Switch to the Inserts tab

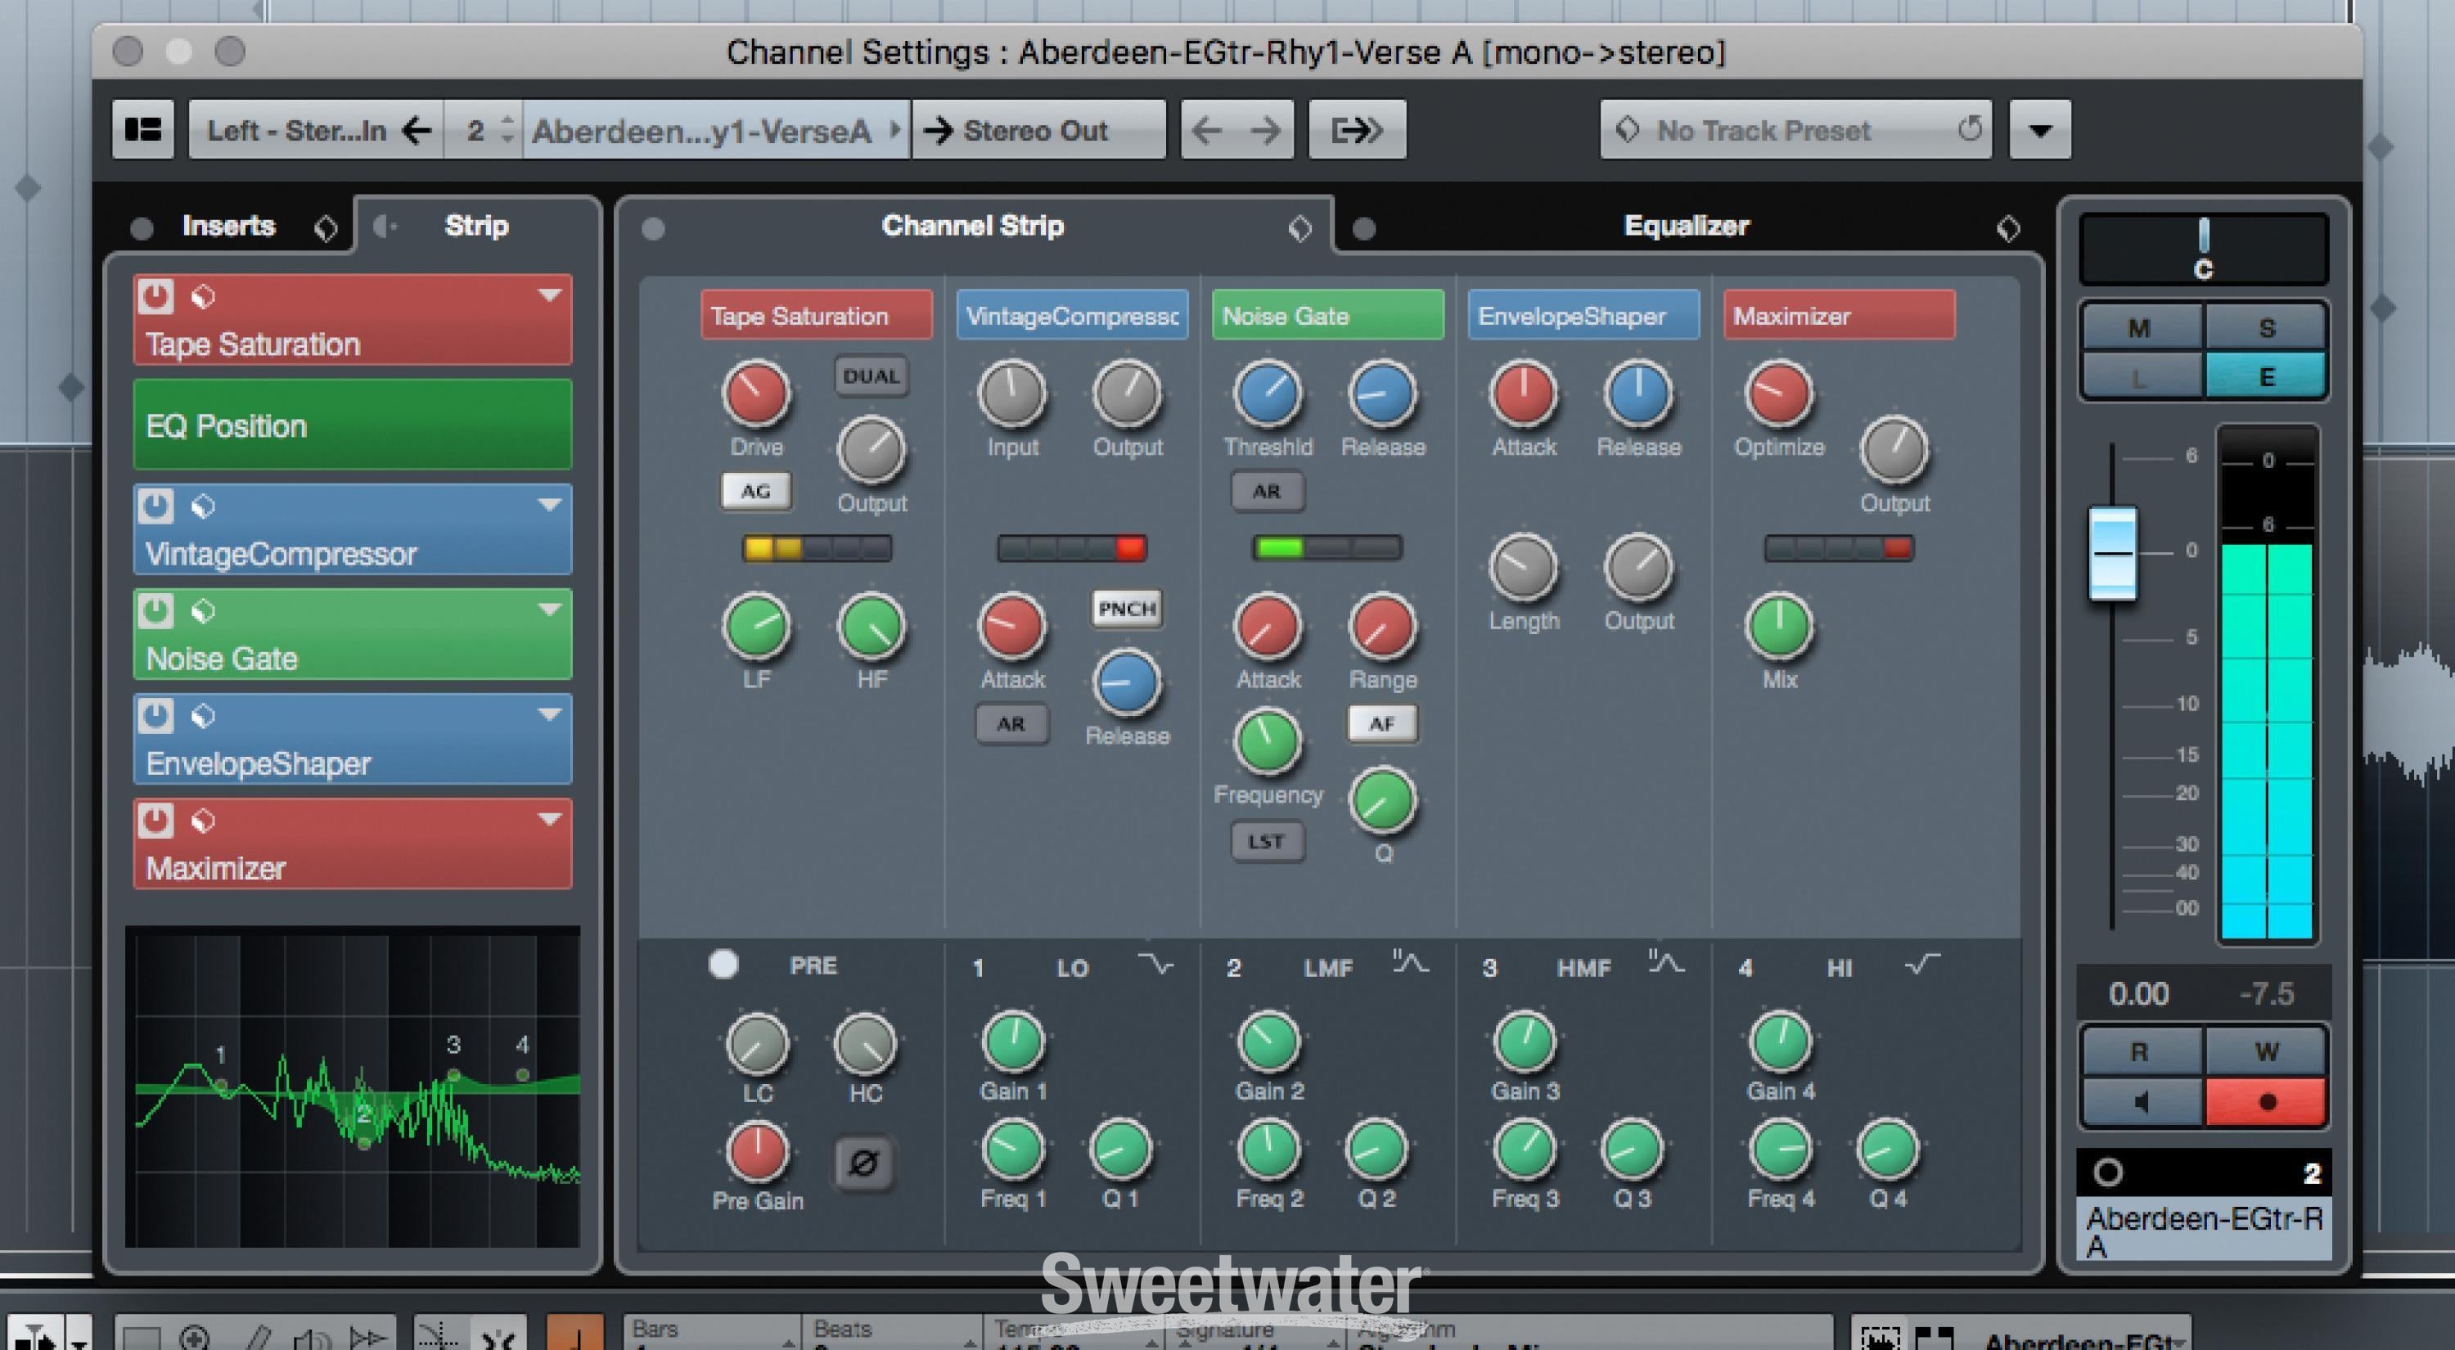point(229,226)
